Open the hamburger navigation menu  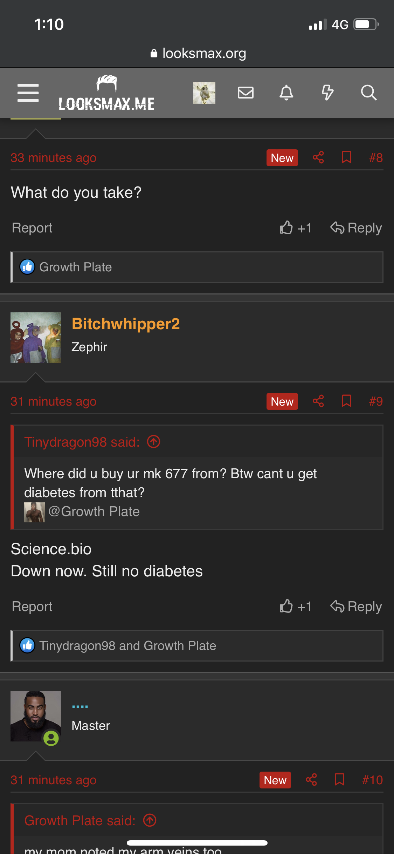pos(28,93)
